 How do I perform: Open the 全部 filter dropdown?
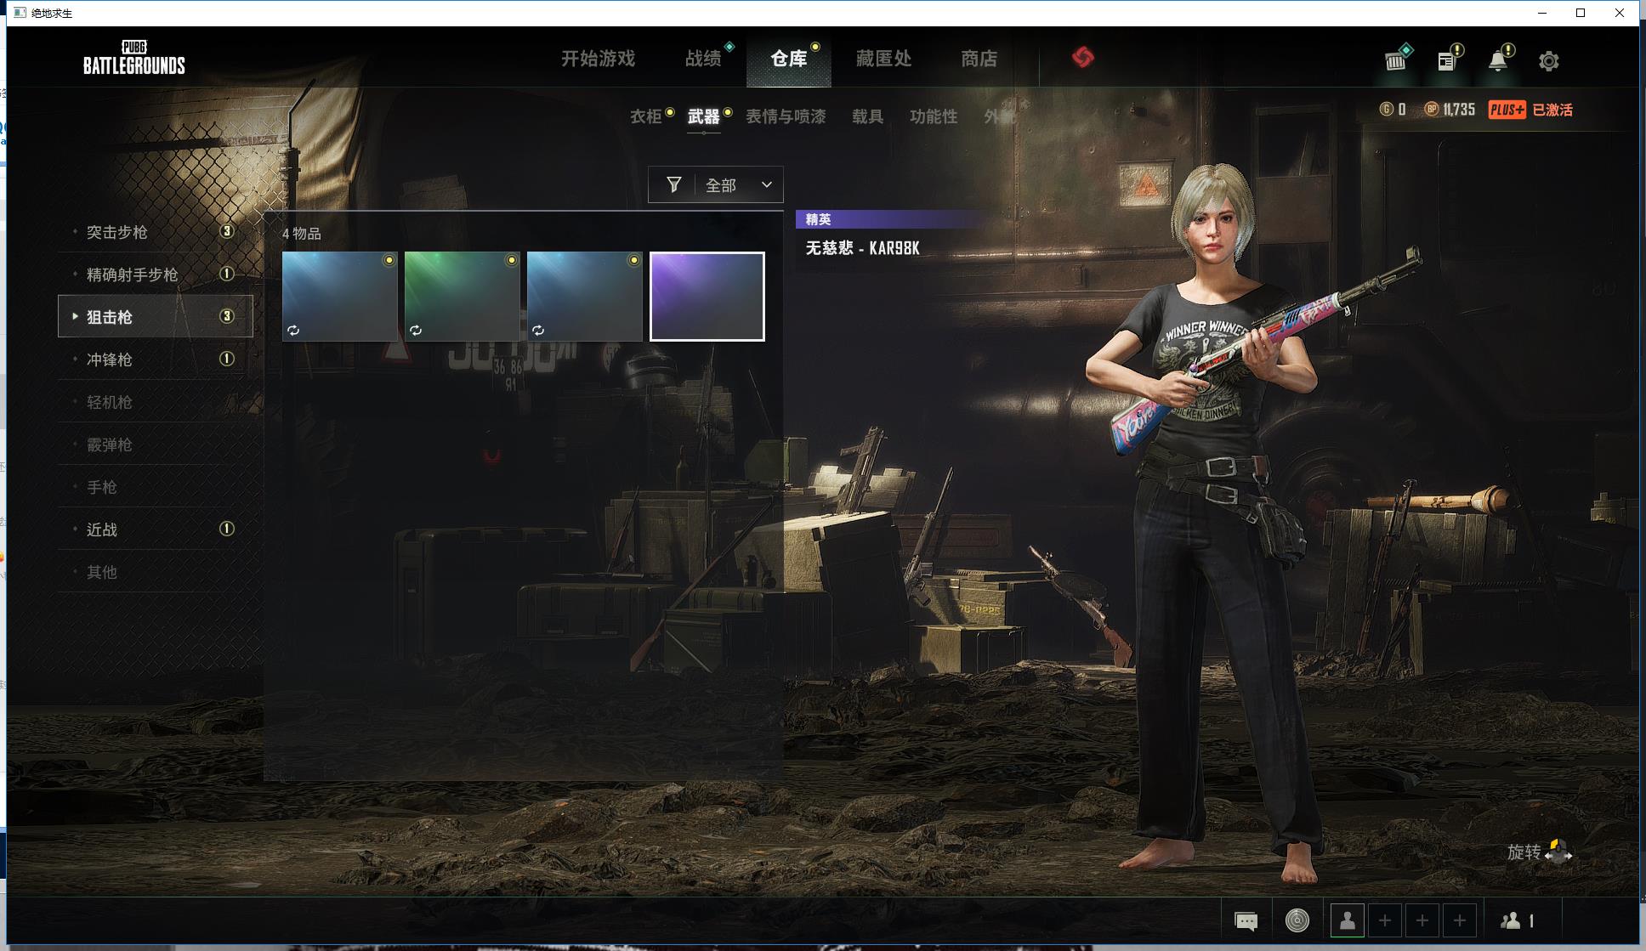[x=715, y=184]
